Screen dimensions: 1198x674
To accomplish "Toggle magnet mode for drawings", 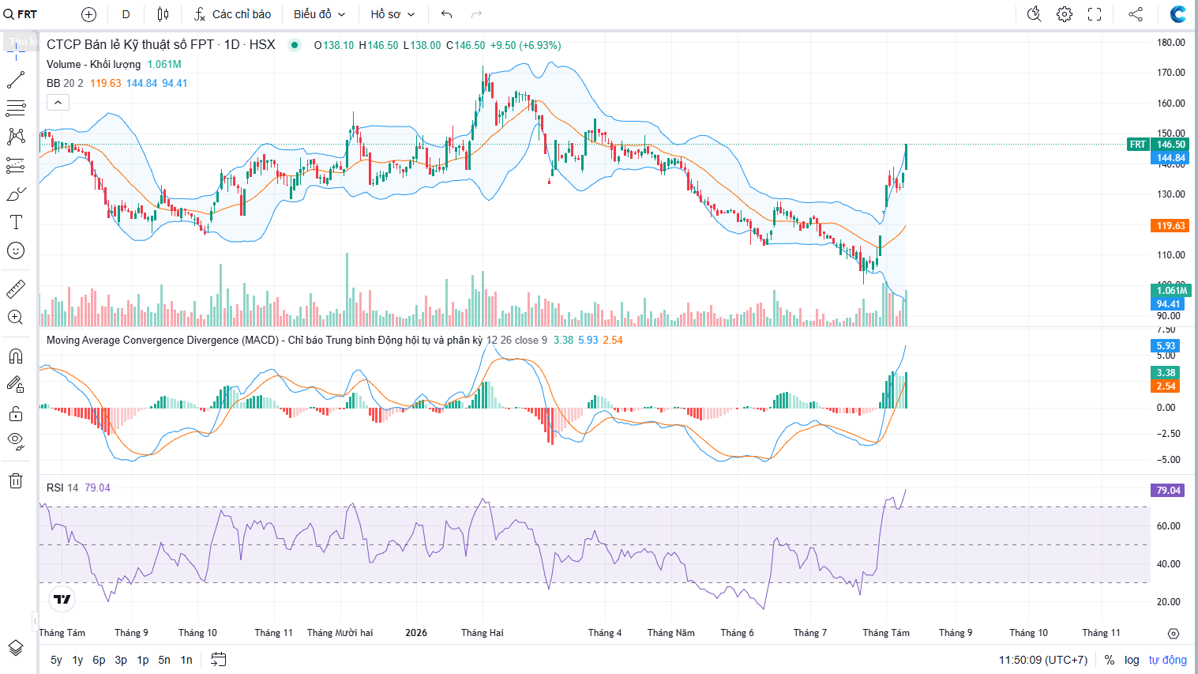I will click(16, 356).
